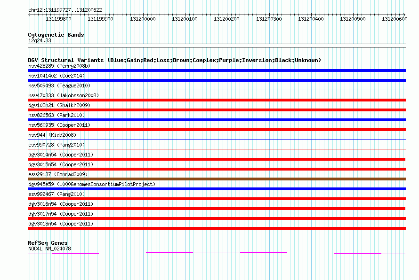Open the nsv470333 (Jakobsson2008) variant label
The height and width of the screenshot is (280, 419).
click(64, 95)
